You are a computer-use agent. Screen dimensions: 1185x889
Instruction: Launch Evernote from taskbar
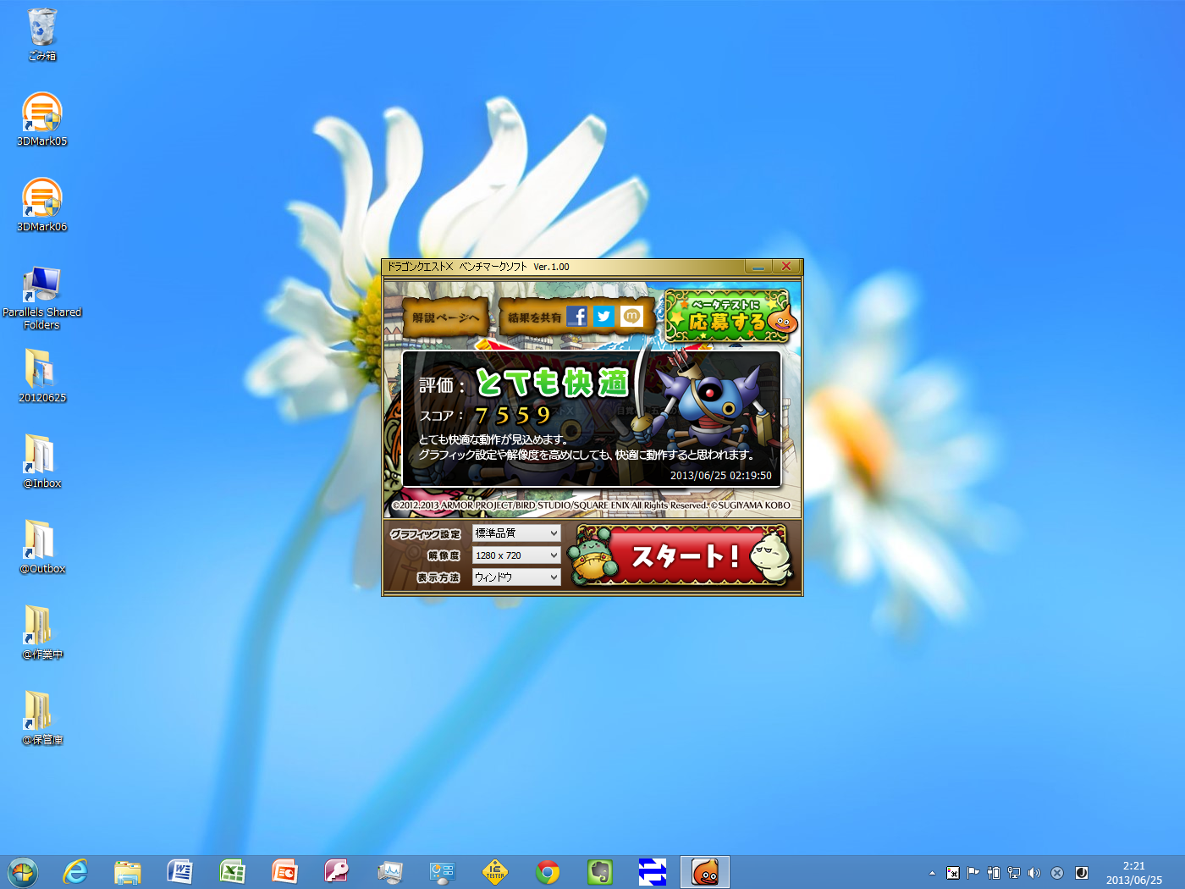point(600,872)
